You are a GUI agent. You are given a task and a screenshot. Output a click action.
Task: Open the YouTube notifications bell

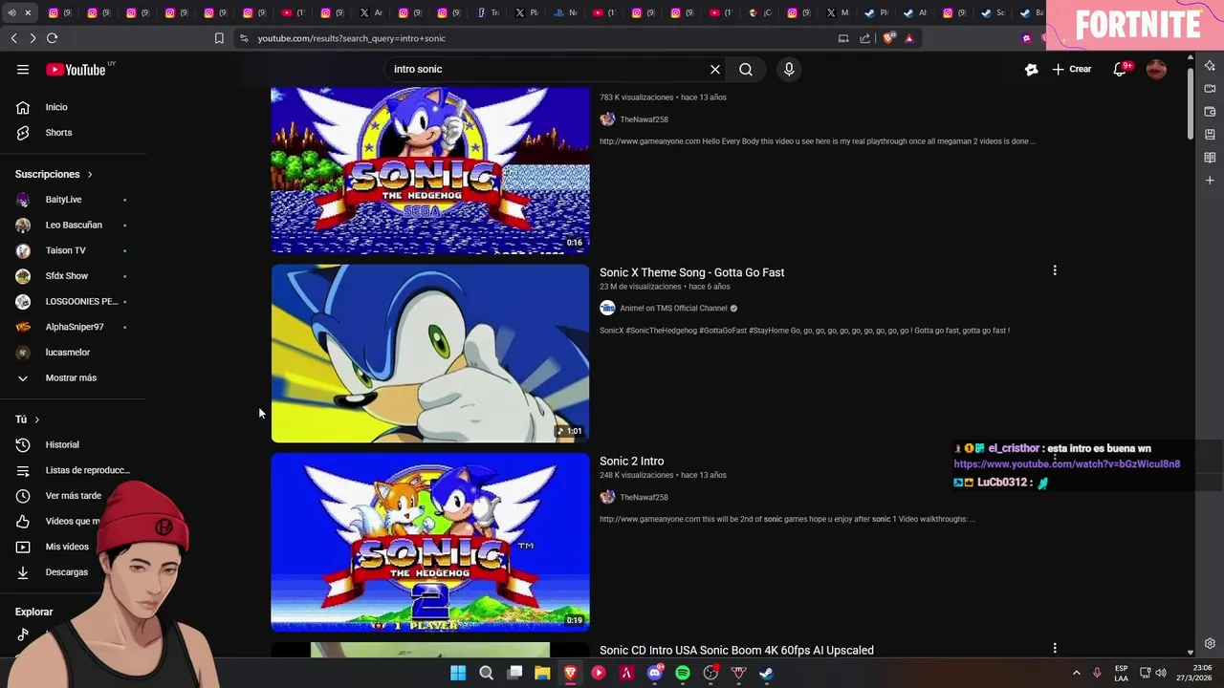1120,69
